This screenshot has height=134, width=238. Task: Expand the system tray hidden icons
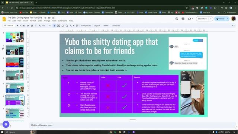(210, 132)
